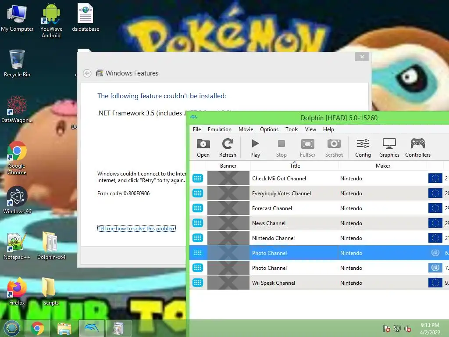Image resolution: width=449 pixels, height=337 pixels.
Task: Click Chrome icon on the taskbar
Action: pos(37,328)
